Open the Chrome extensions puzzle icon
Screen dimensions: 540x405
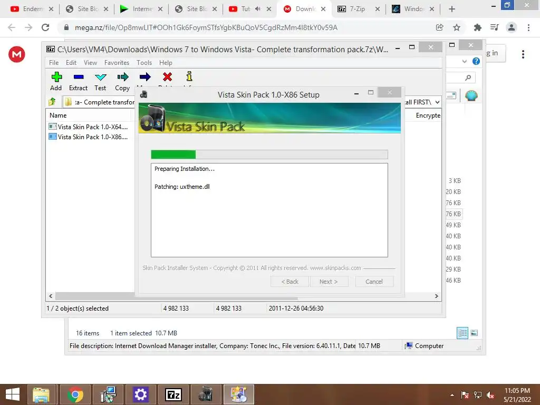click(478, 27)
